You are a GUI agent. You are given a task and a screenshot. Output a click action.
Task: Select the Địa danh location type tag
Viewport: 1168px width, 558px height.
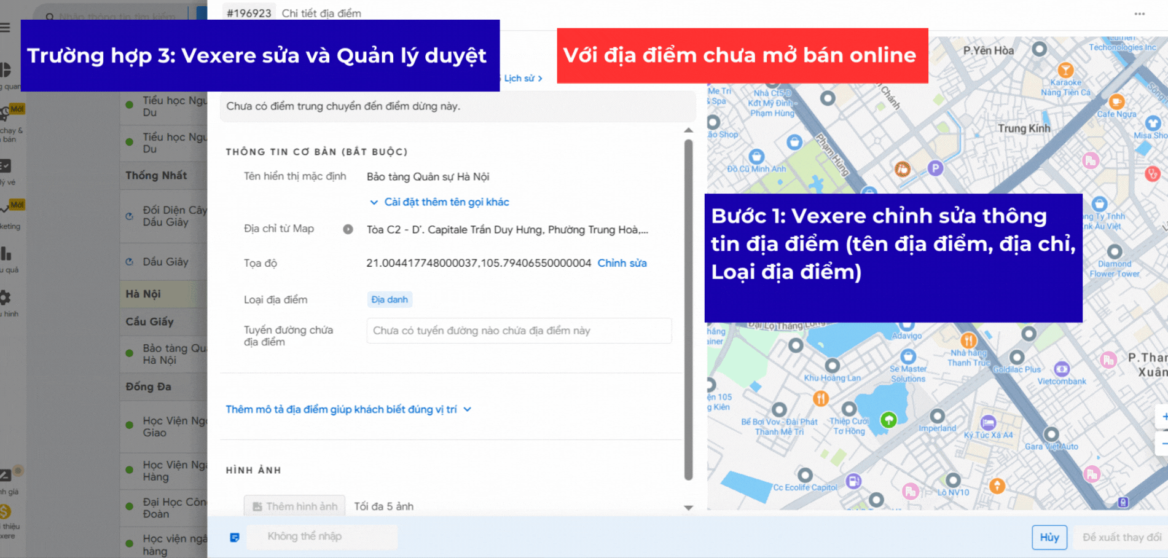(x=390, y=299)
